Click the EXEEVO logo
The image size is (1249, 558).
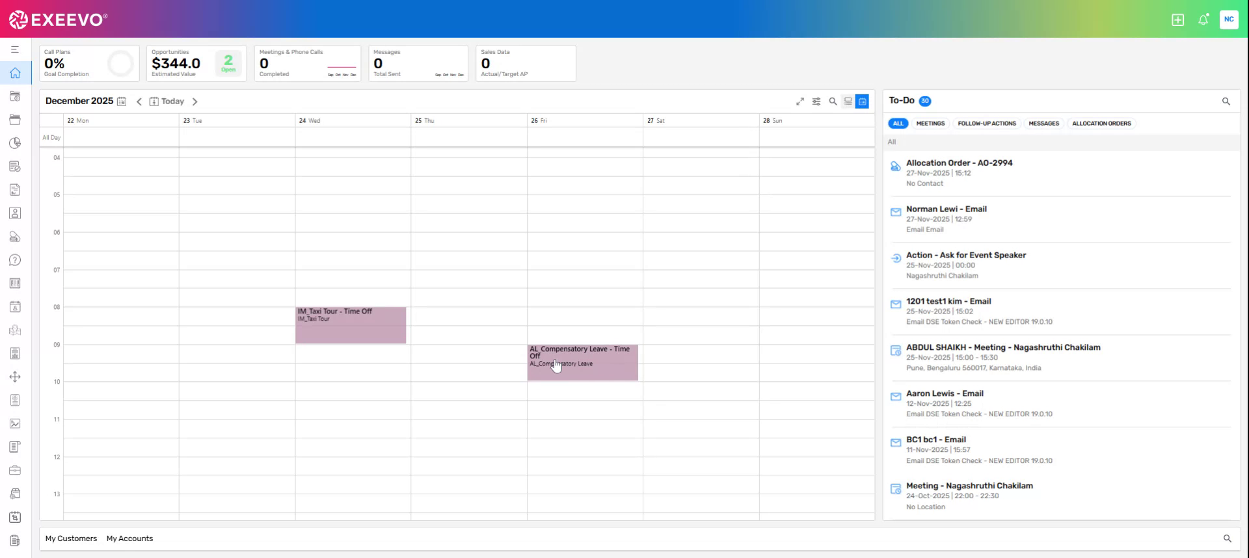[x=59, y=20]
